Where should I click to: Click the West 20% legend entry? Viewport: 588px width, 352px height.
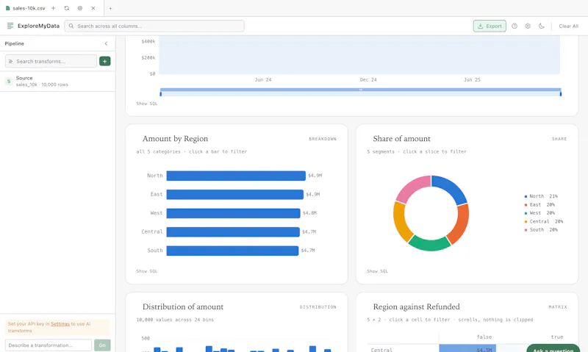click(539, 213)
